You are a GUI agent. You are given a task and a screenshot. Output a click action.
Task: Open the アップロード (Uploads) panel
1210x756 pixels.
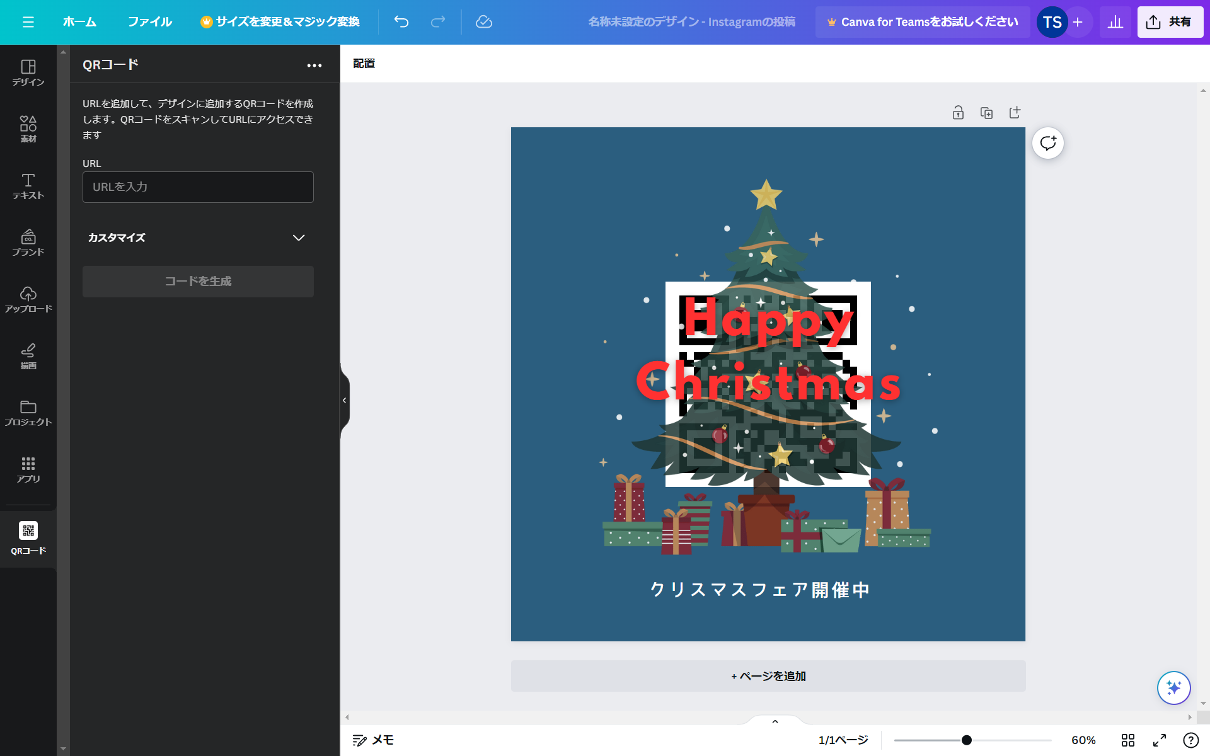[28, 299]
